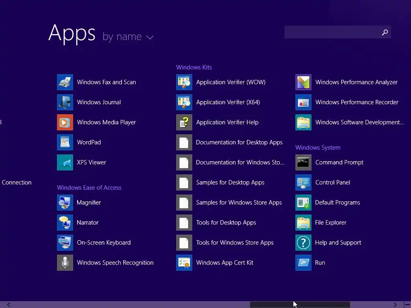The height and width of the screenshot is (308, 411).
Task: Click 'Windows Performance Recorder' label text
Action: 357,102
